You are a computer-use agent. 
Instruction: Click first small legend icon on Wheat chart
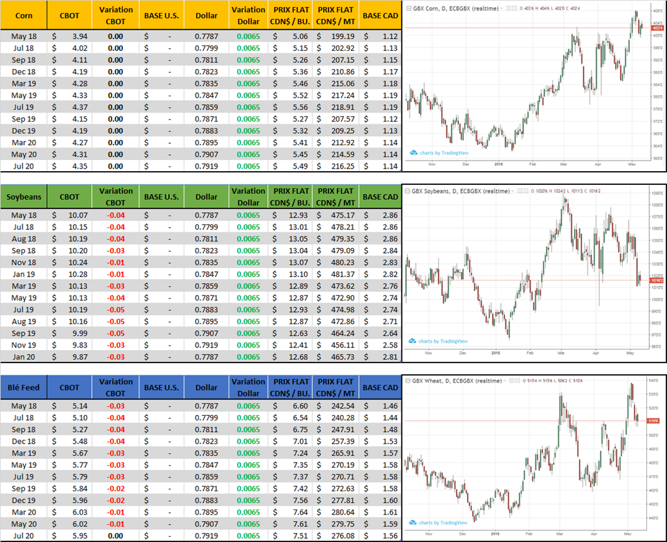512,381
